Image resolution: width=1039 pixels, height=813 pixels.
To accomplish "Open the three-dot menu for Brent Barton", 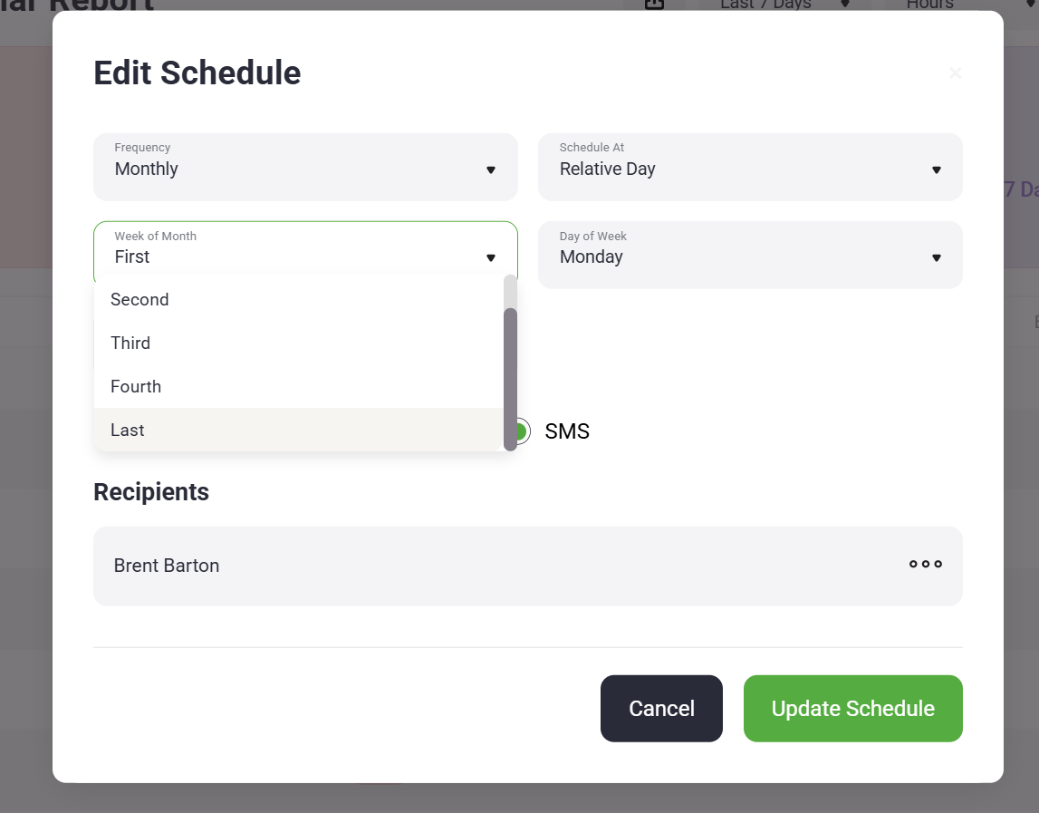I will point(925,565).
